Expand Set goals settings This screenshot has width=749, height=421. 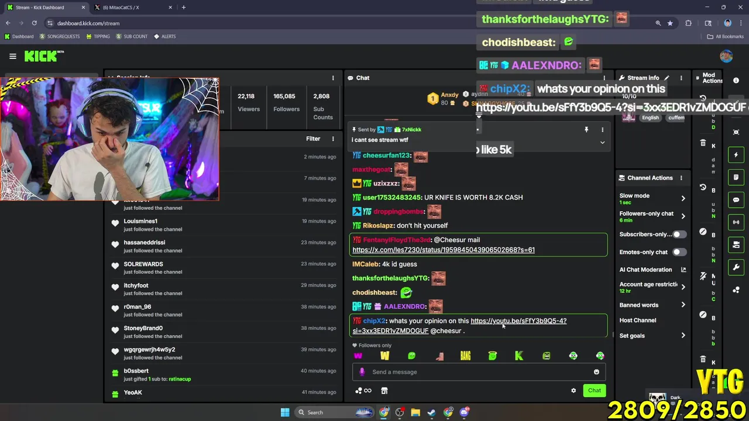(683, 336)
